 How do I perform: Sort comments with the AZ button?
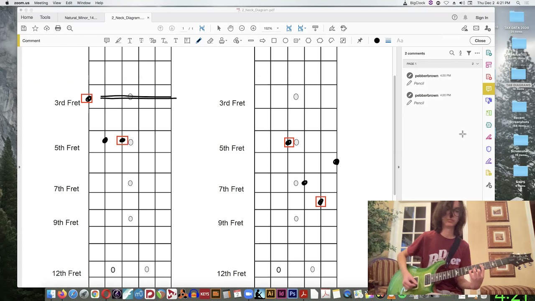pos(460,53)
